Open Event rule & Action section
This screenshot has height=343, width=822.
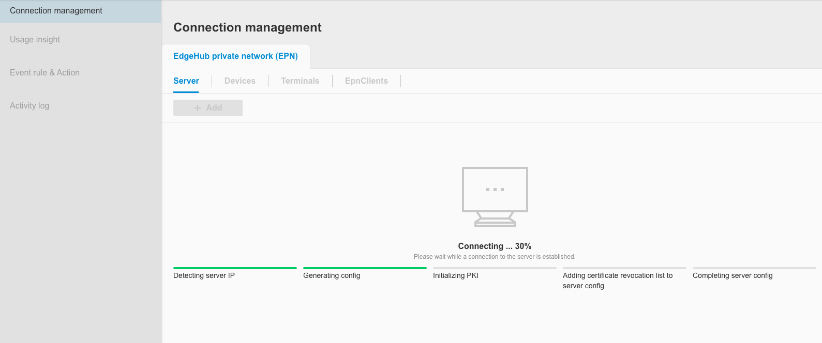click(44, 72)
